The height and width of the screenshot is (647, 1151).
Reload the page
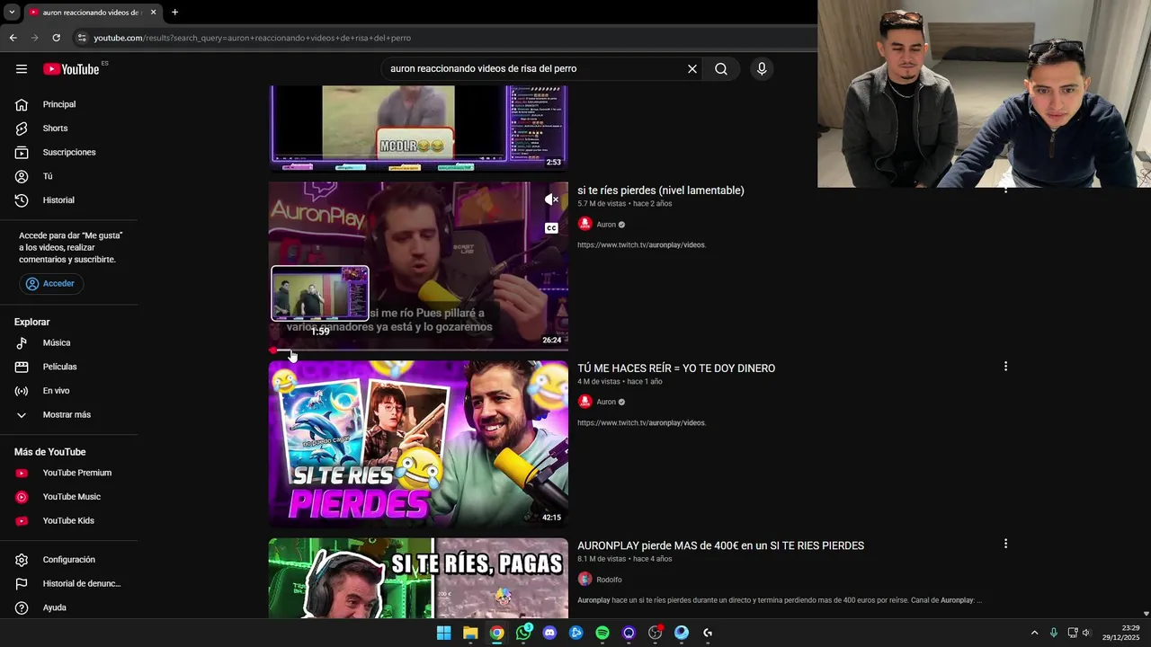(56, 38)
